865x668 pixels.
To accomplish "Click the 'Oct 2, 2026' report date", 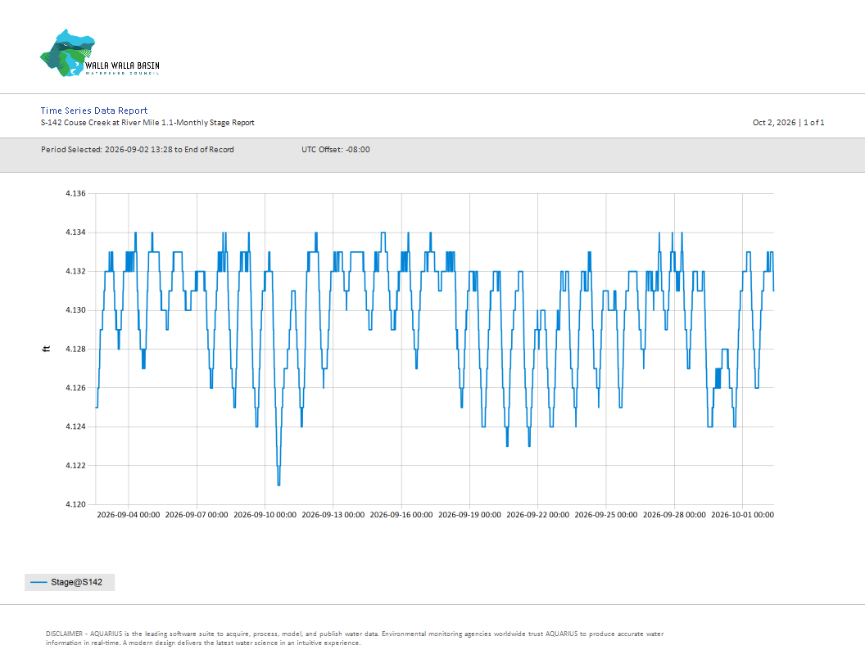I will tap(774, 123).
